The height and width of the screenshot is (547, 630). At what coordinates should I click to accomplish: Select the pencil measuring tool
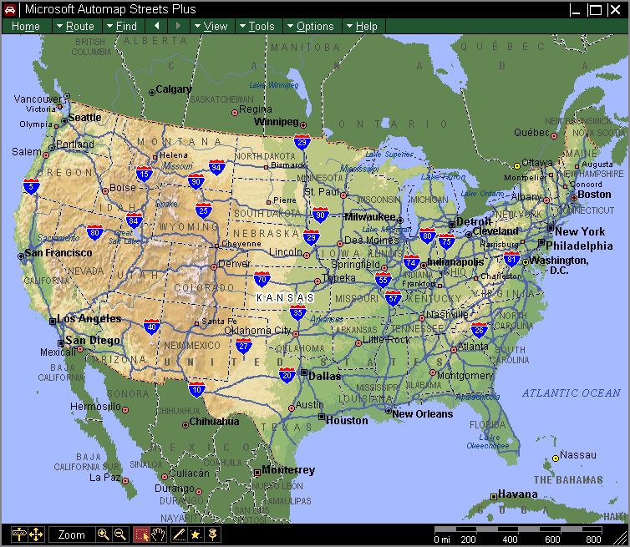click(179, 534)
